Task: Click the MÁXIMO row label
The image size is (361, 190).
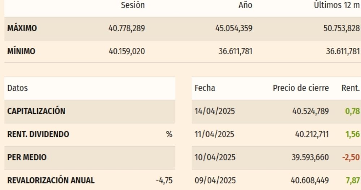Action: click(22, 28)
